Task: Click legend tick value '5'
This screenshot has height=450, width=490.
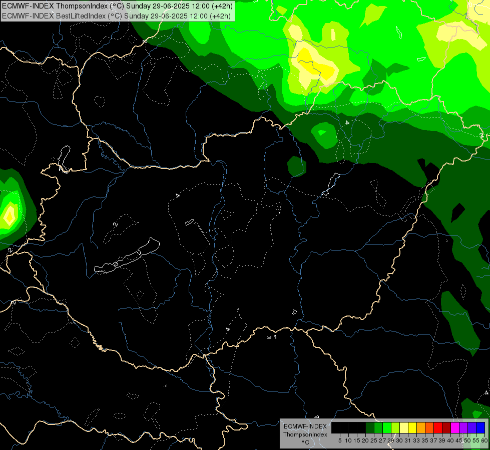Action: click(x=340, y=440)
